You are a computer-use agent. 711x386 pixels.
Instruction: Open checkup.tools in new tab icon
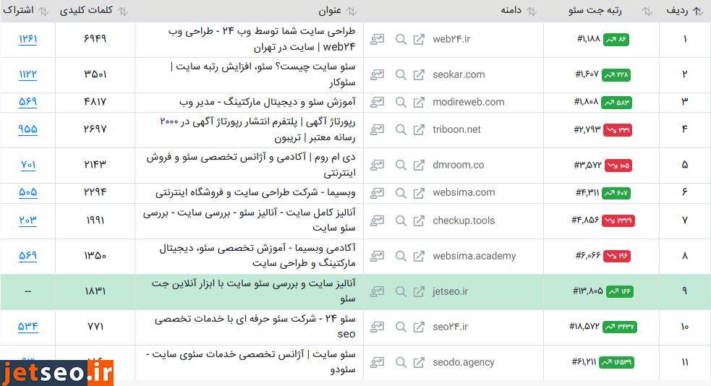[x=419, y=220]
